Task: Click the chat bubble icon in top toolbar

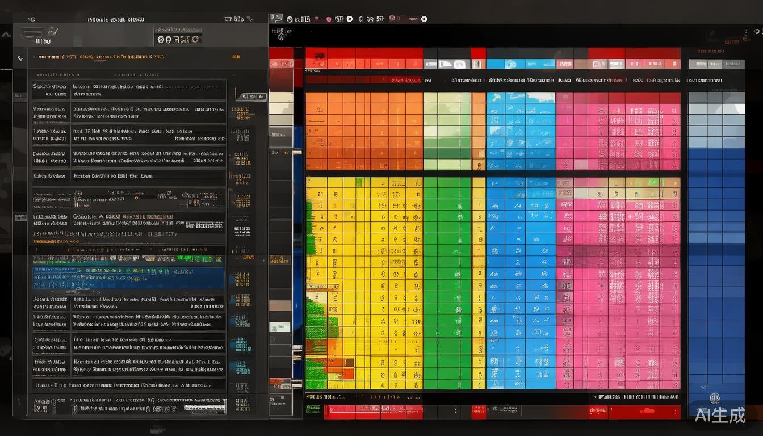Action: (x=276, y=18)
